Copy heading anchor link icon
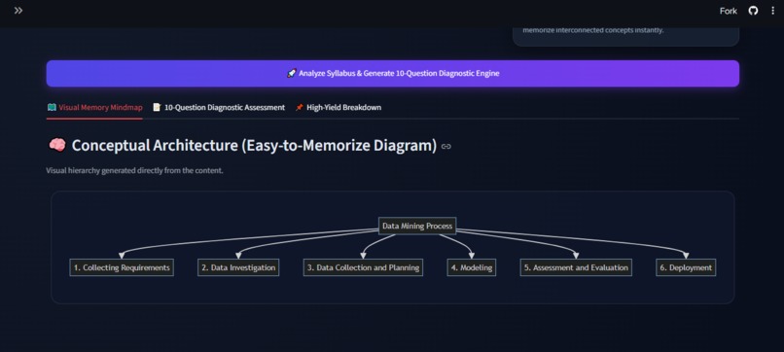The image size is (784, 352). 446,147
